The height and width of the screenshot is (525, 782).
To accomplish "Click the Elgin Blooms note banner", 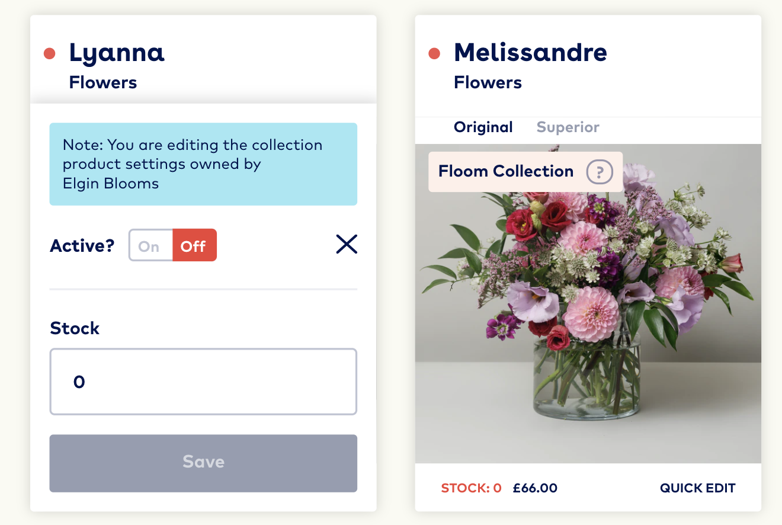I will [203, 164].
